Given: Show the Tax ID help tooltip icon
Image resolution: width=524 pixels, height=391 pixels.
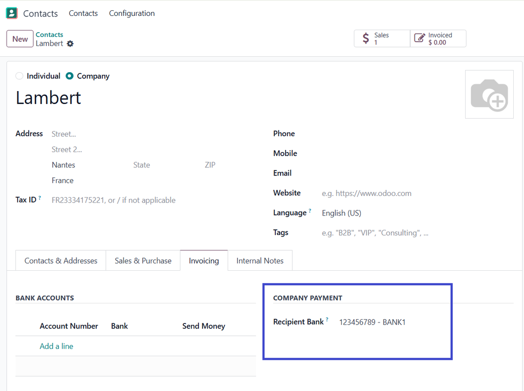Looking at the screenshot, I should (40, 198).
